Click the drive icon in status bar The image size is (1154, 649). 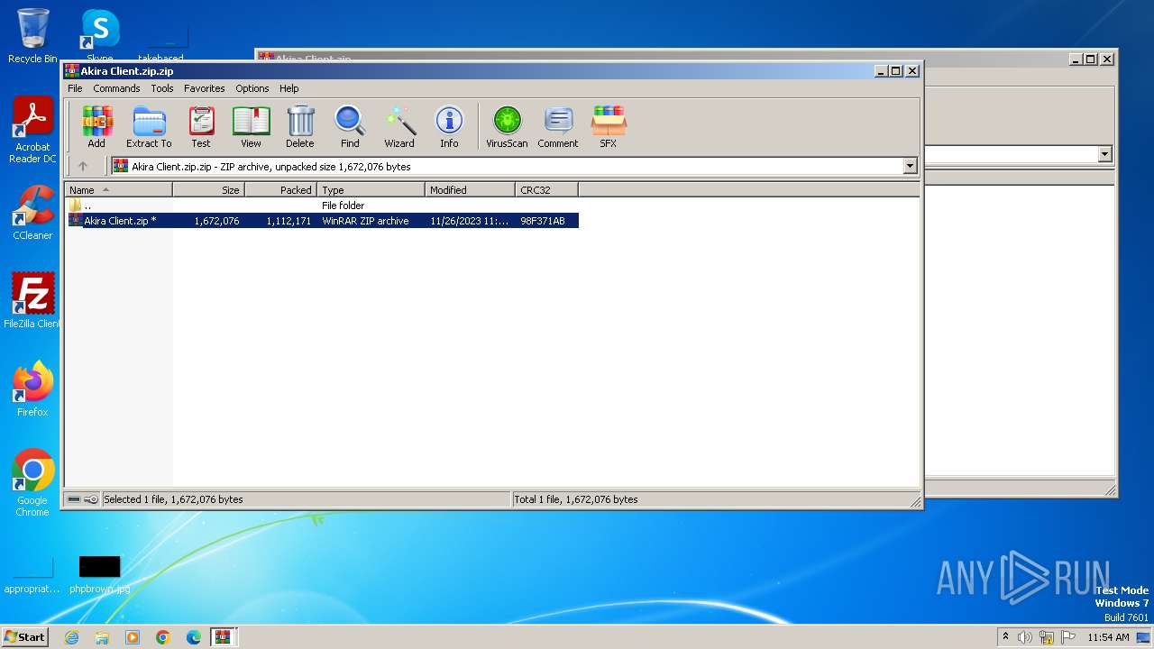coord(74,499)
